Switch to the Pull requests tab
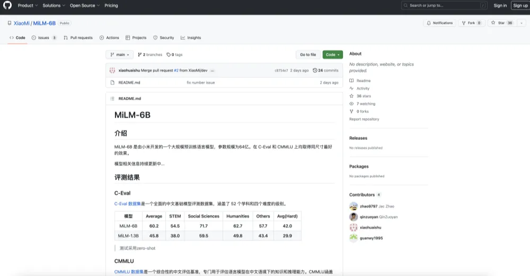The image size is (530, 276). pos(78,38)
